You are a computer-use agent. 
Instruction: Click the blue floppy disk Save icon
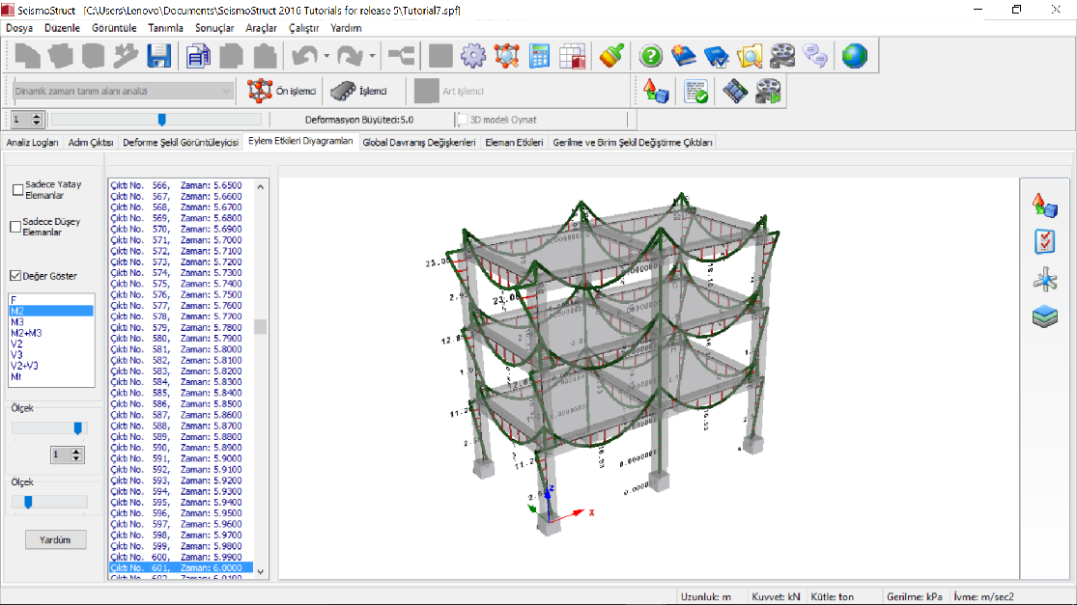158,57
